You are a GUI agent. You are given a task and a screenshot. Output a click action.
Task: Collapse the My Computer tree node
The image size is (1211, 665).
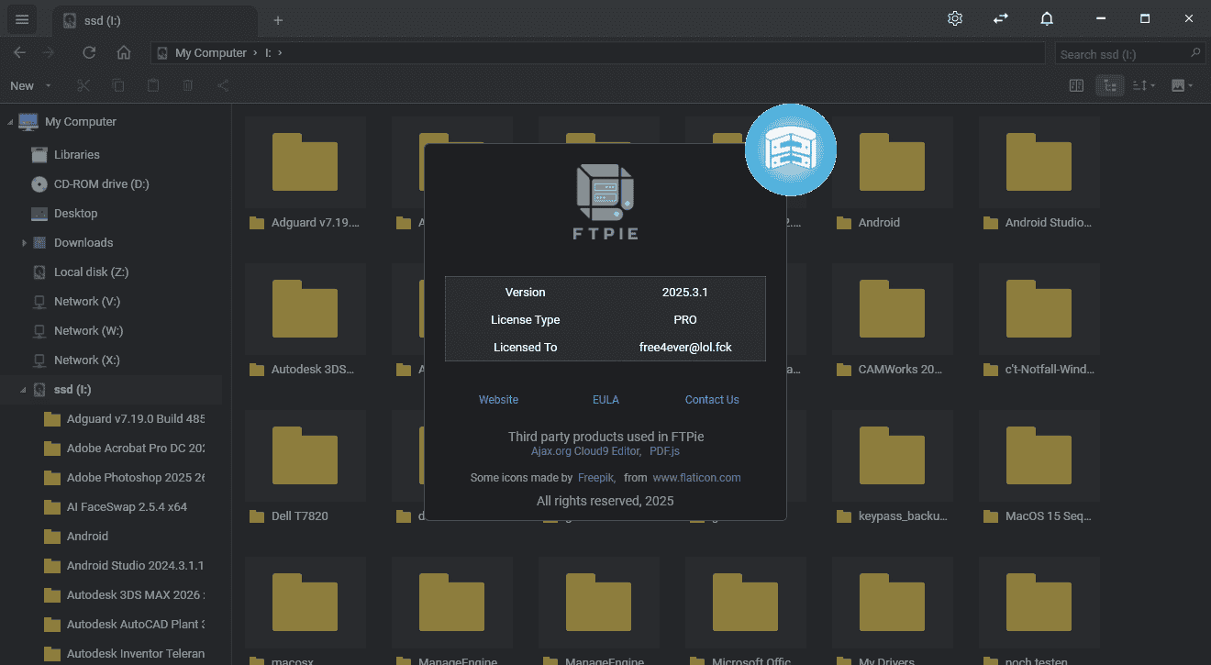[10, 122]
